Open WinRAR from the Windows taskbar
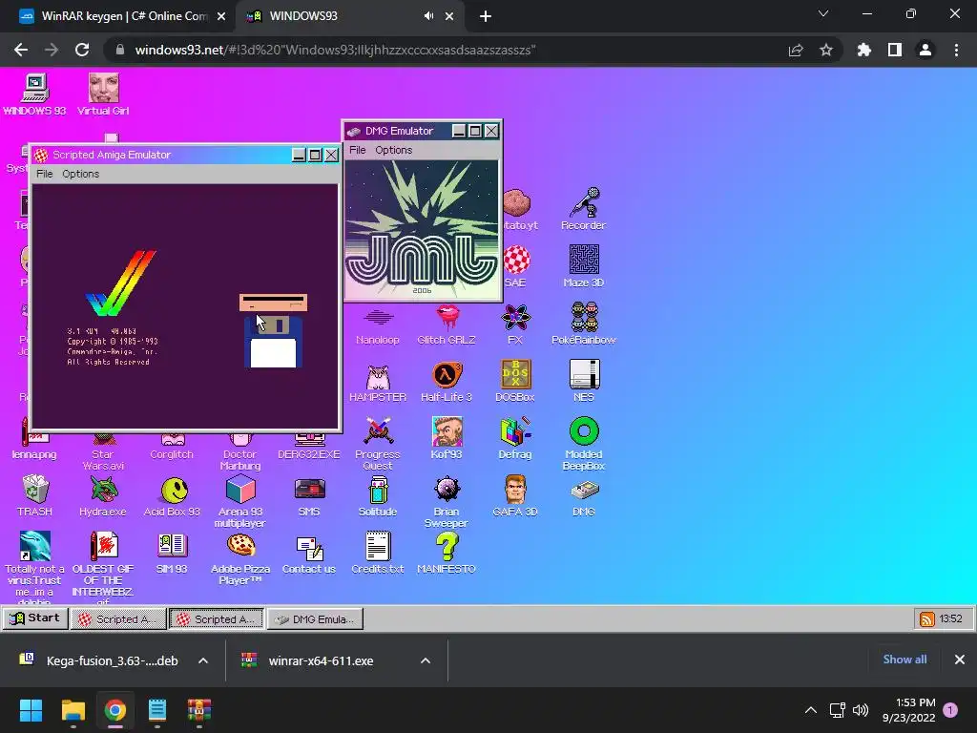Image resolution: width=977 pixels, height=733 pixels. (199, 710)
